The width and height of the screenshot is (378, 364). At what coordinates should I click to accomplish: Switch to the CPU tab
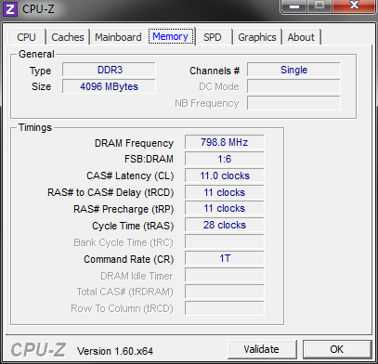(27, 37)
